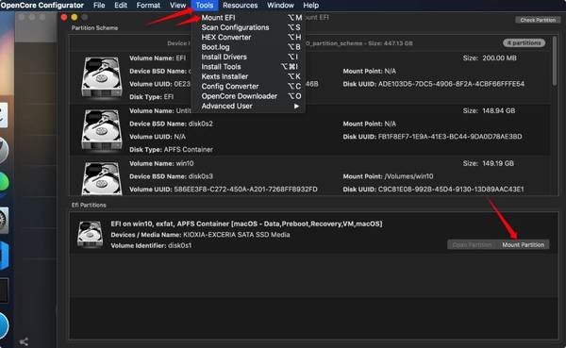Click the KIOXIA EFI partition disk icon

[90, 234]
